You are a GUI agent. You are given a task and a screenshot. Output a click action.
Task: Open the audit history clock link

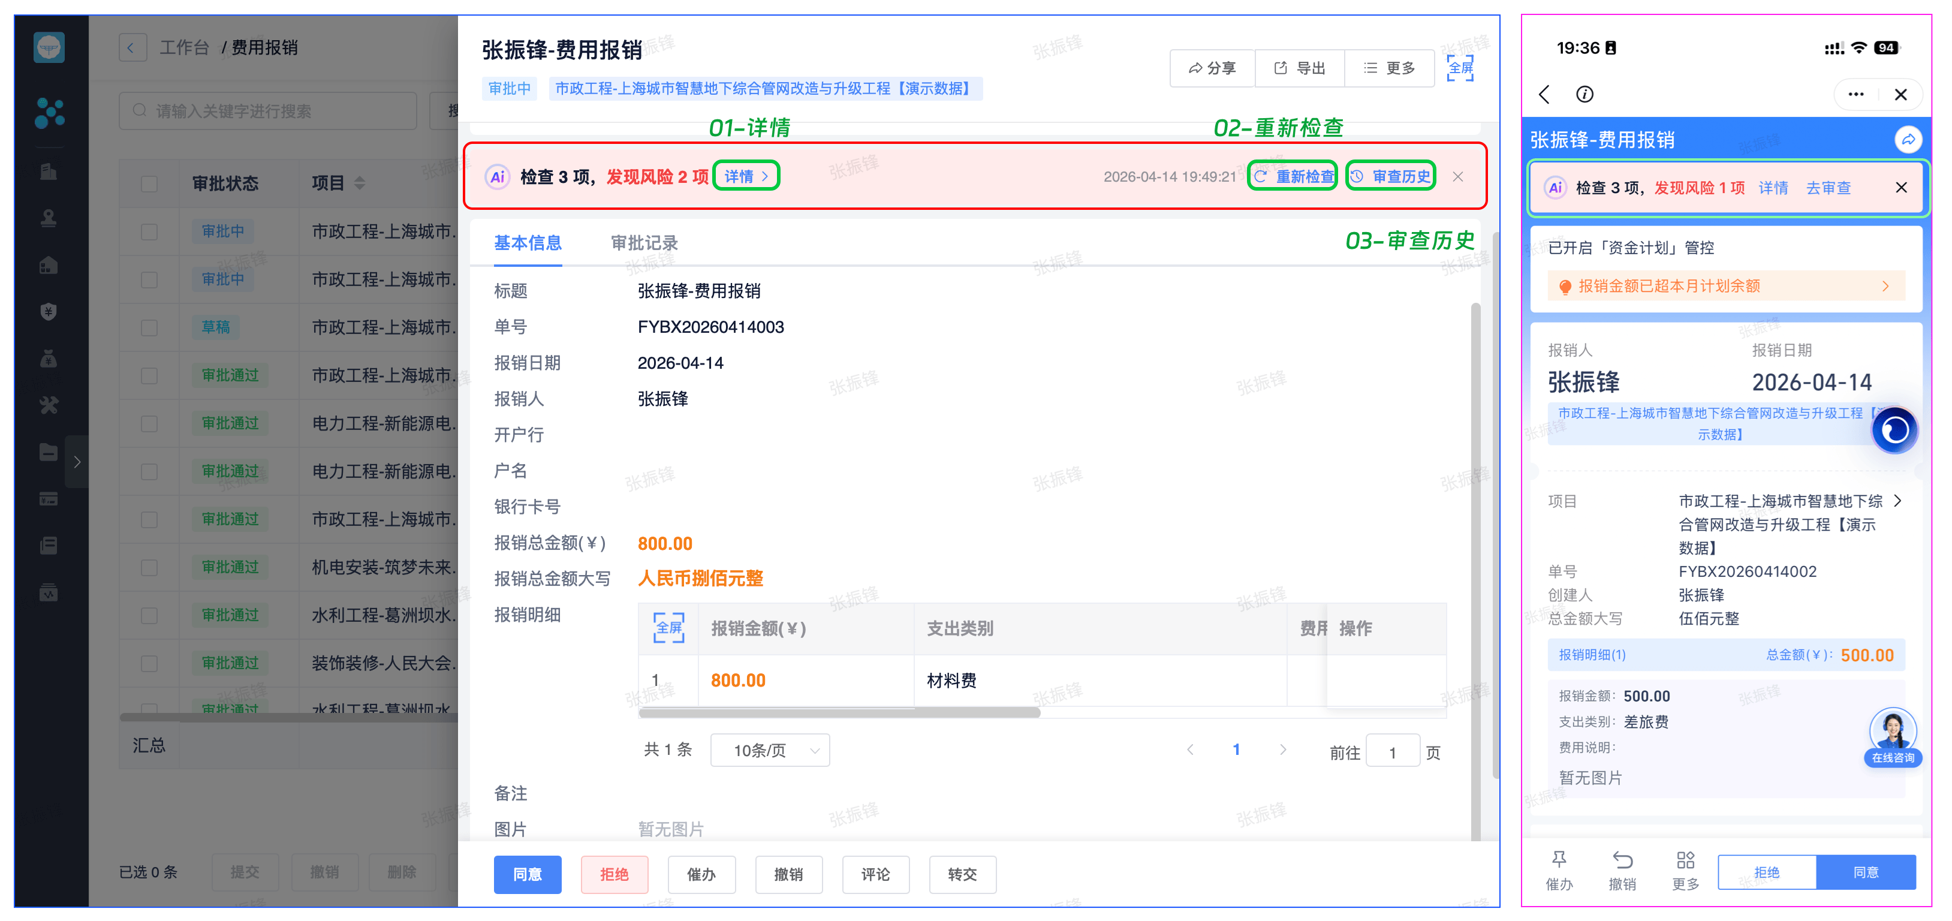click(1391, 177)
